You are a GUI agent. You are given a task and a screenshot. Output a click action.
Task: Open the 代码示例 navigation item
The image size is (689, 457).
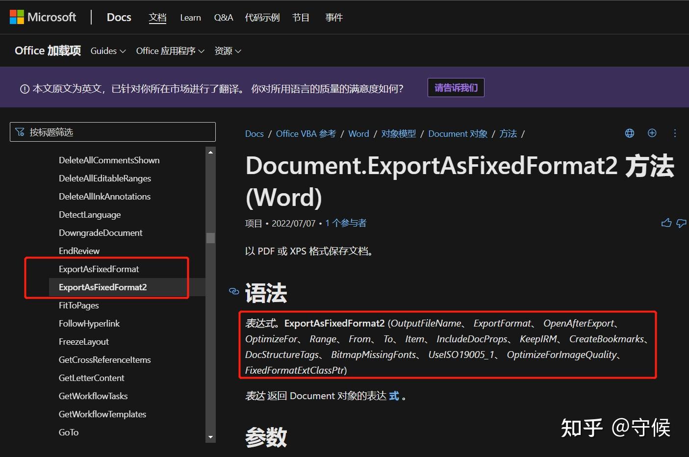pos(262,17)
